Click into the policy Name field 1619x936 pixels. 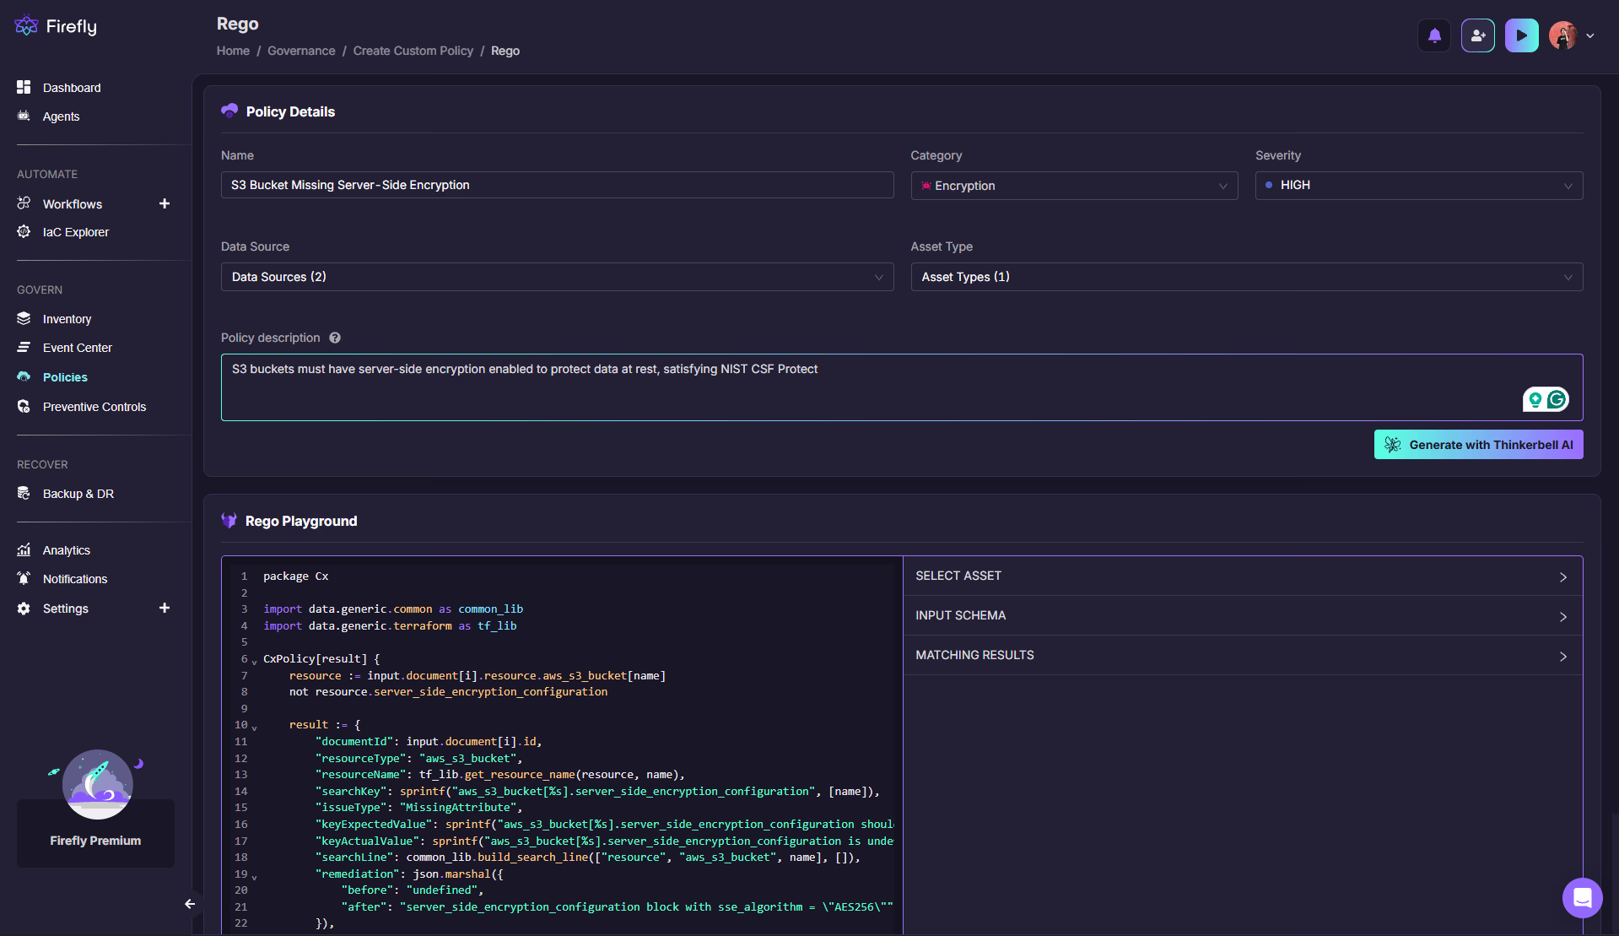557,185
